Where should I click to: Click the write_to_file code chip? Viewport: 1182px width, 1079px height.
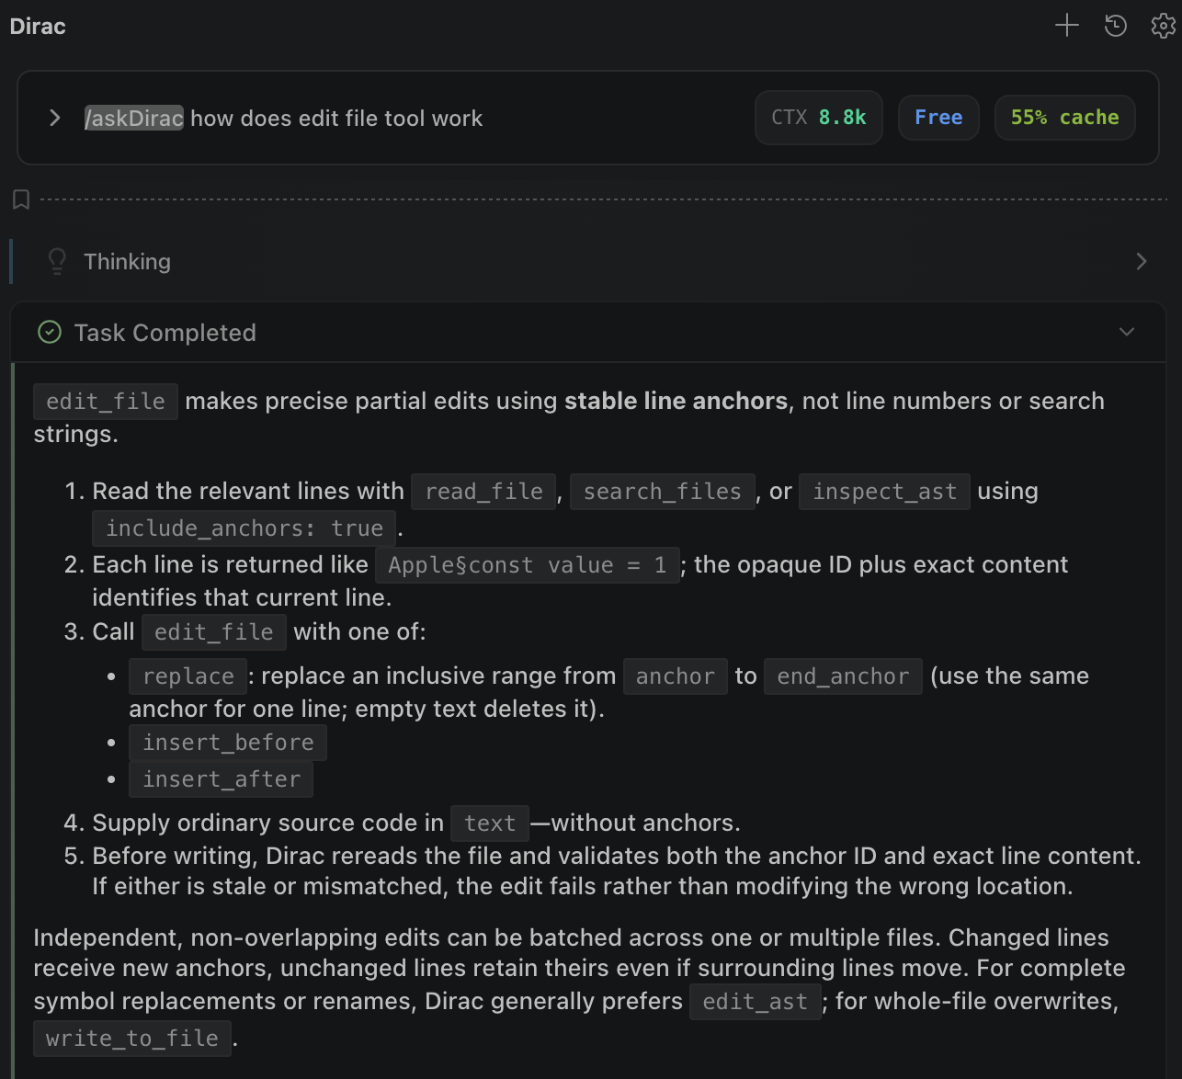point(132,1039)
